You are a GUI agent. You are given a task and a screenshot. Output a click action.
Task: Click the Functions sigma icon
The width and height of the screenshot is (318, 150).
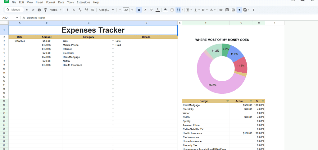pyautogui.click(x=253, y=10)
